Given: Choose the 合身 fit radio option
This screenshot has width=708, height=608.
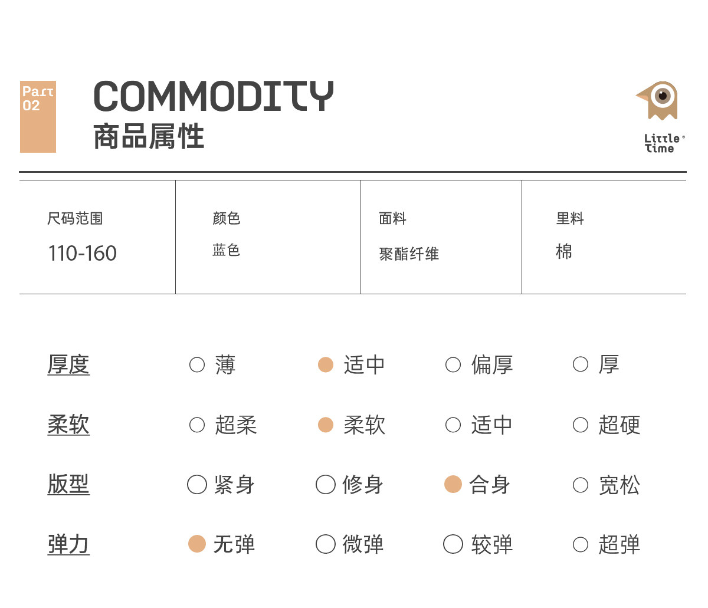Looking at the screenshot, I should pos(453,485).
